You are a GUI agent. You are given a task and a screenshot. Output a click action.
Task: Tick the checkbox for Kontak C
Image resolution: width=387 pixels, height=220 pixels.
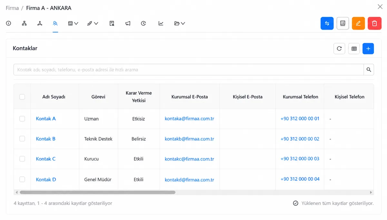click(x=22, y=159)
